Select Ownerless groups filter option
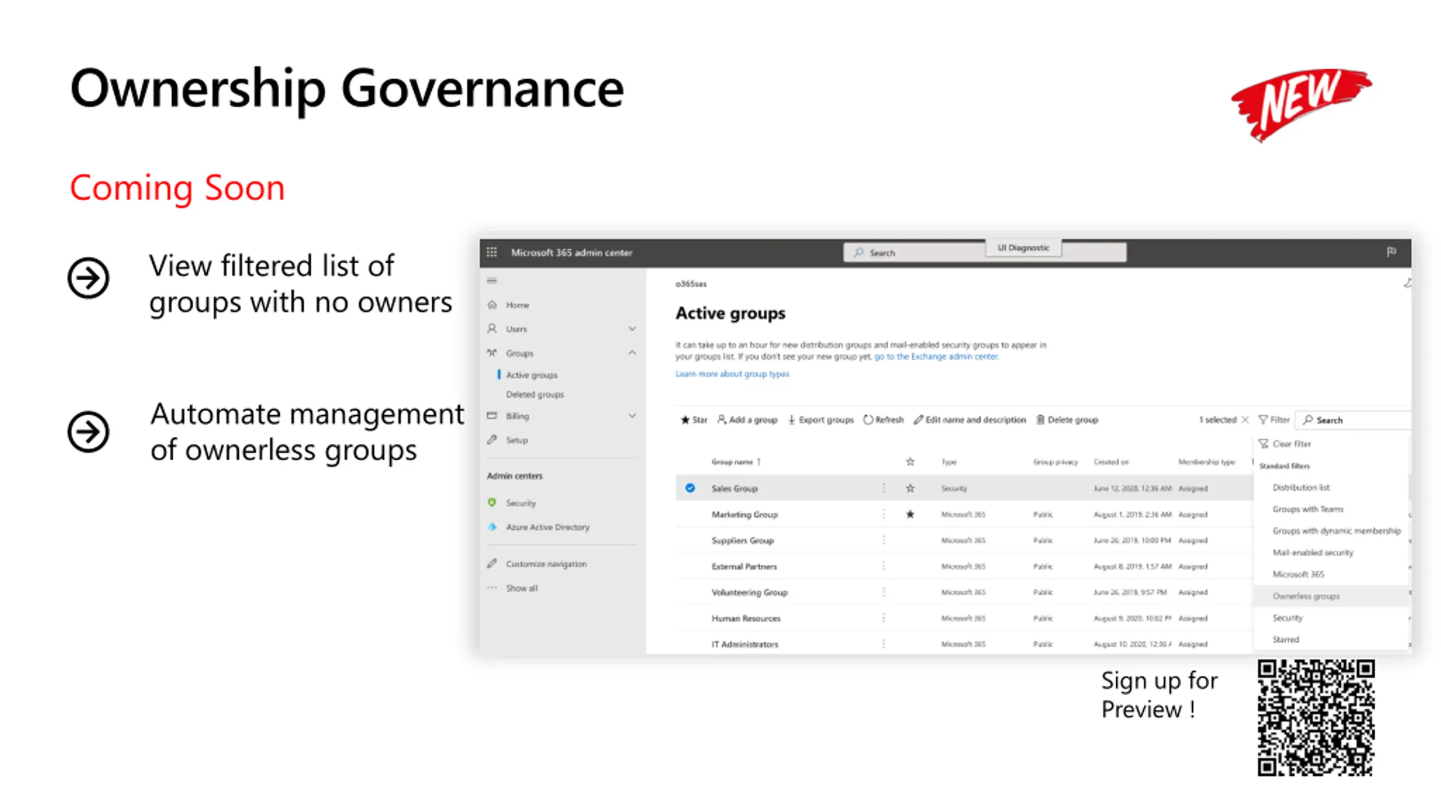The image size is (1441, 810). [1306, 596]
